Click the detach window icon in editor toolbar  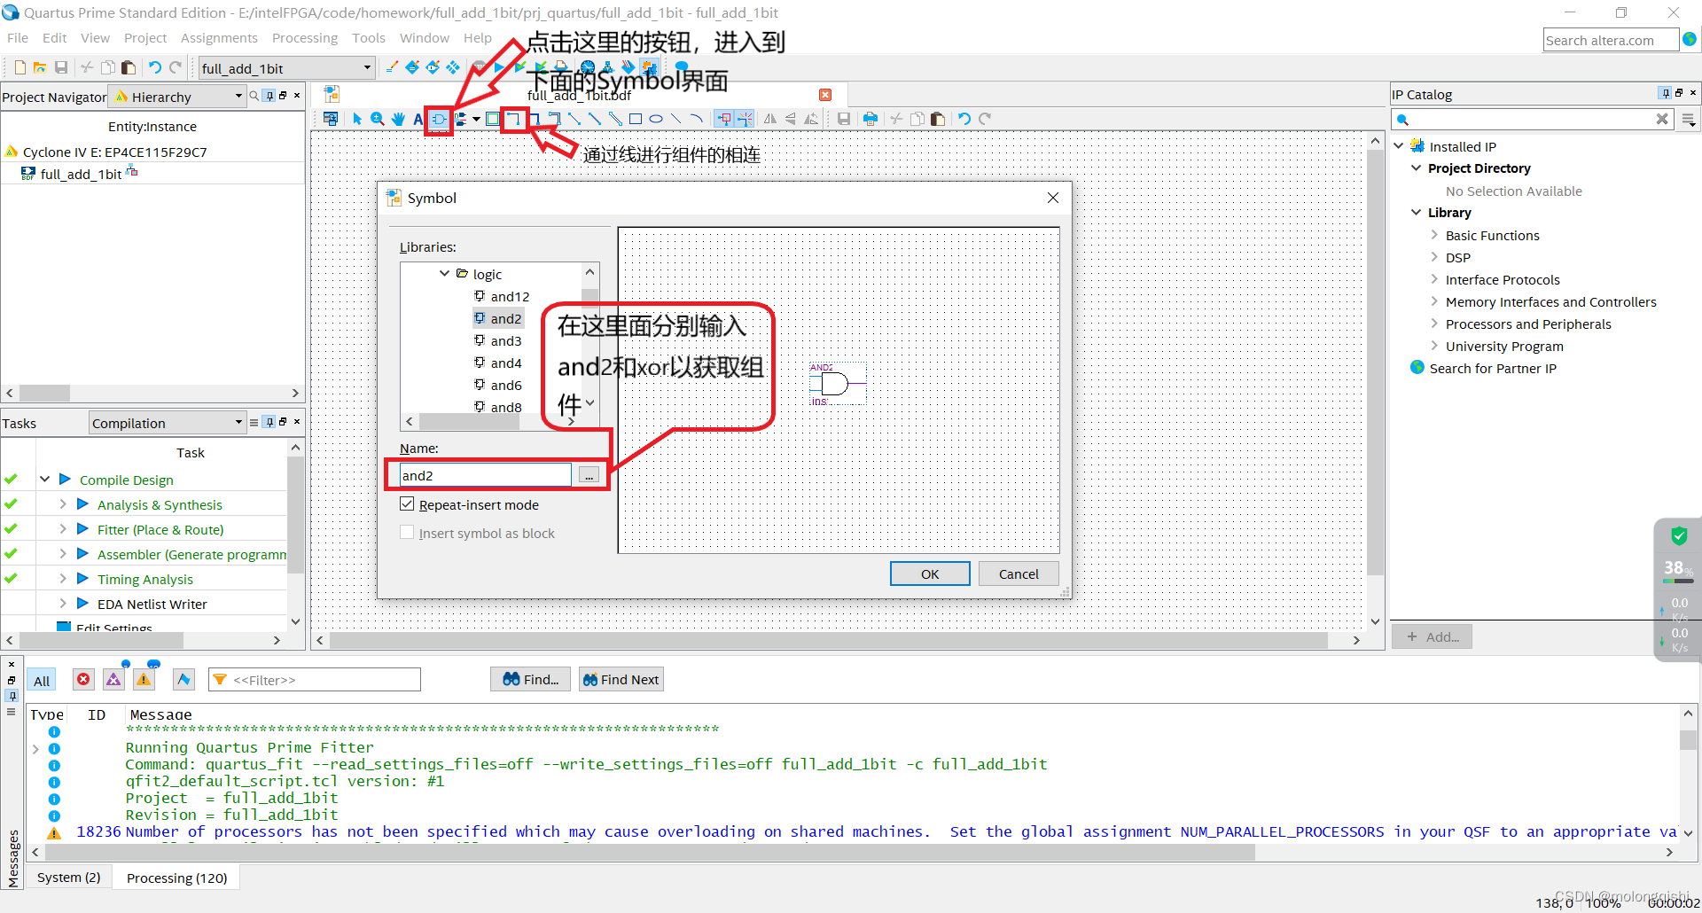331,119
